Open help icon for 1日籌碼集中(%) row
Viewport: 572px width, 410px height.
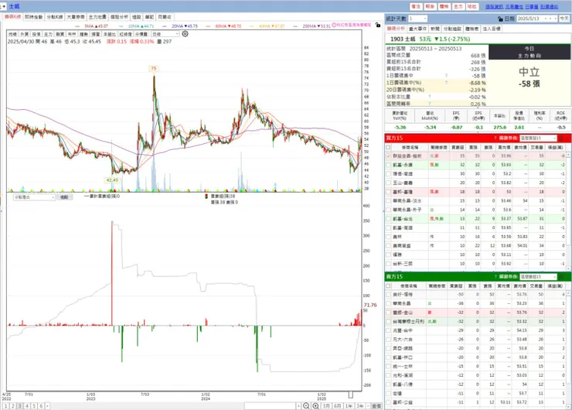pyautogui.click(x=446, y=83)
